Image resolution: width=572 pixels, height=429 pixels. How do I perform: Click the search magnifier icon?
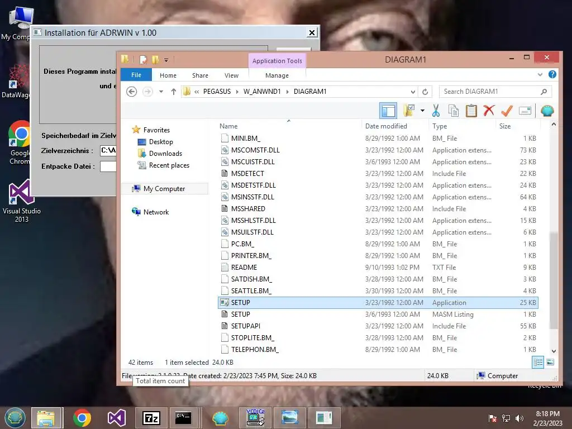(544, 92)
